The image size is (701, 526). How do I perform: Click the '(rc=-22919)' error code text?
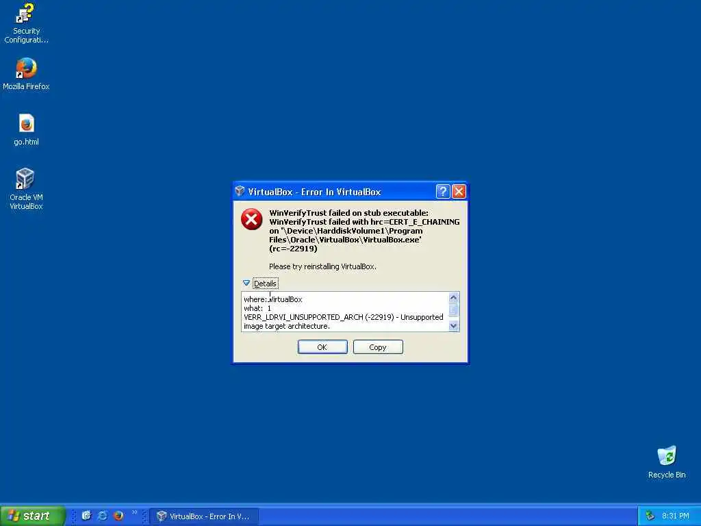coord(293,249)
